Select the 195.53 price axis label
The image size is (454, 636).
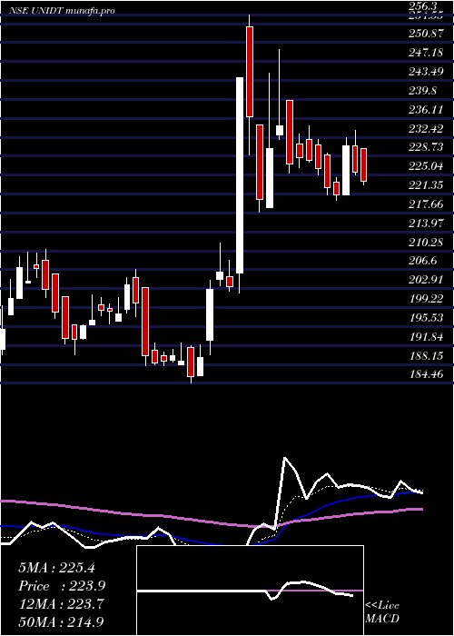point(425,317)
